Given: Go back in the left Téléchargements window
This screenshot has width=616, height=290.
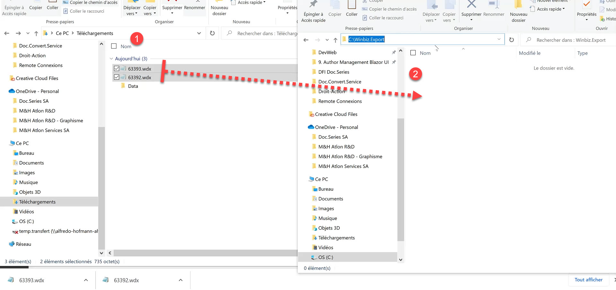Looking at the screenshot, I should (x=7, y=33).
